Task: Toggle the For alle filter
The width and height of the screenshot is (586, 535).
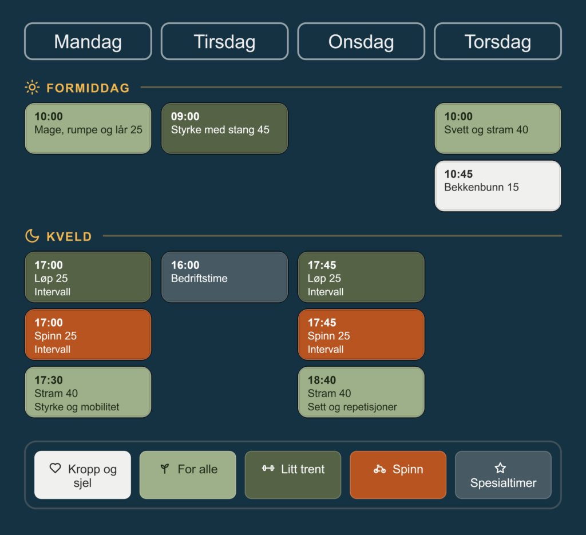Action: 188,475
